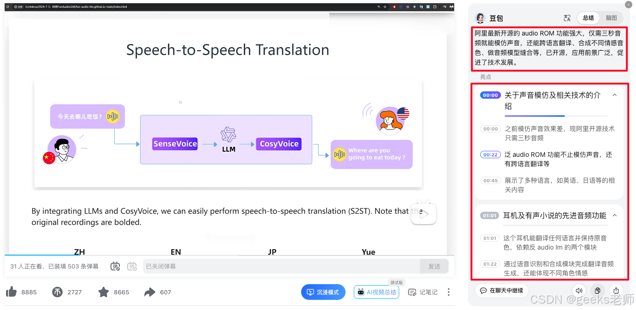Click the CosyVoice box in the diagram
This screenshot has width=636, height=310.
(x=279, y=144)
